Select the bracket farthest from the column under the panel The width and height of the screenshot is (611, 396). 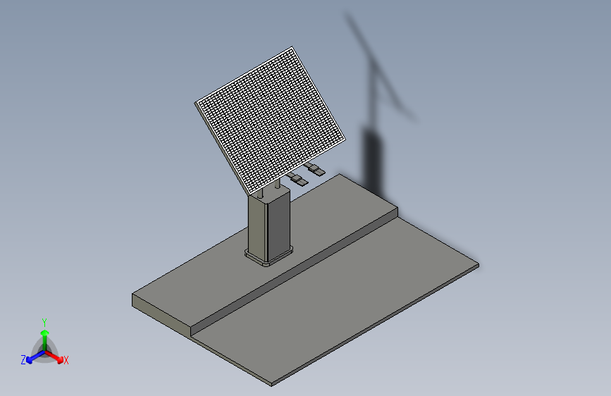click(315, 169)
